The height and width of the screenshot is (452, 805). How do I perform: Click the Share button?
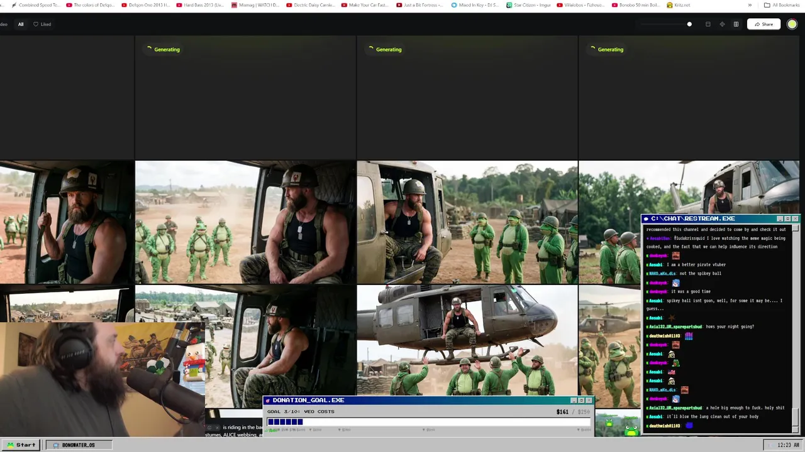pos(763,24)
